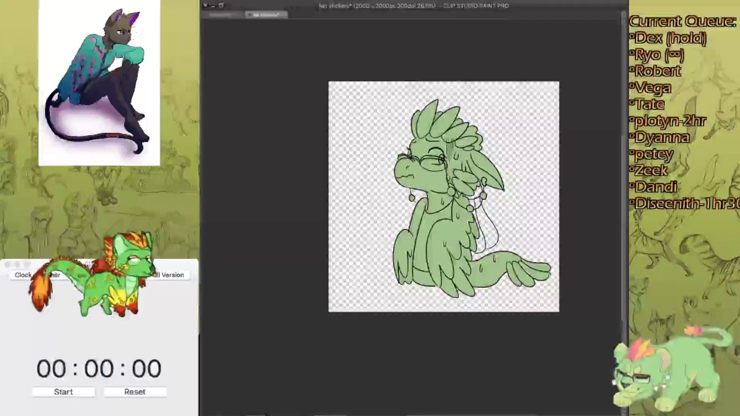Restore the Clip Studio Paint window size

tap(221, 5)
